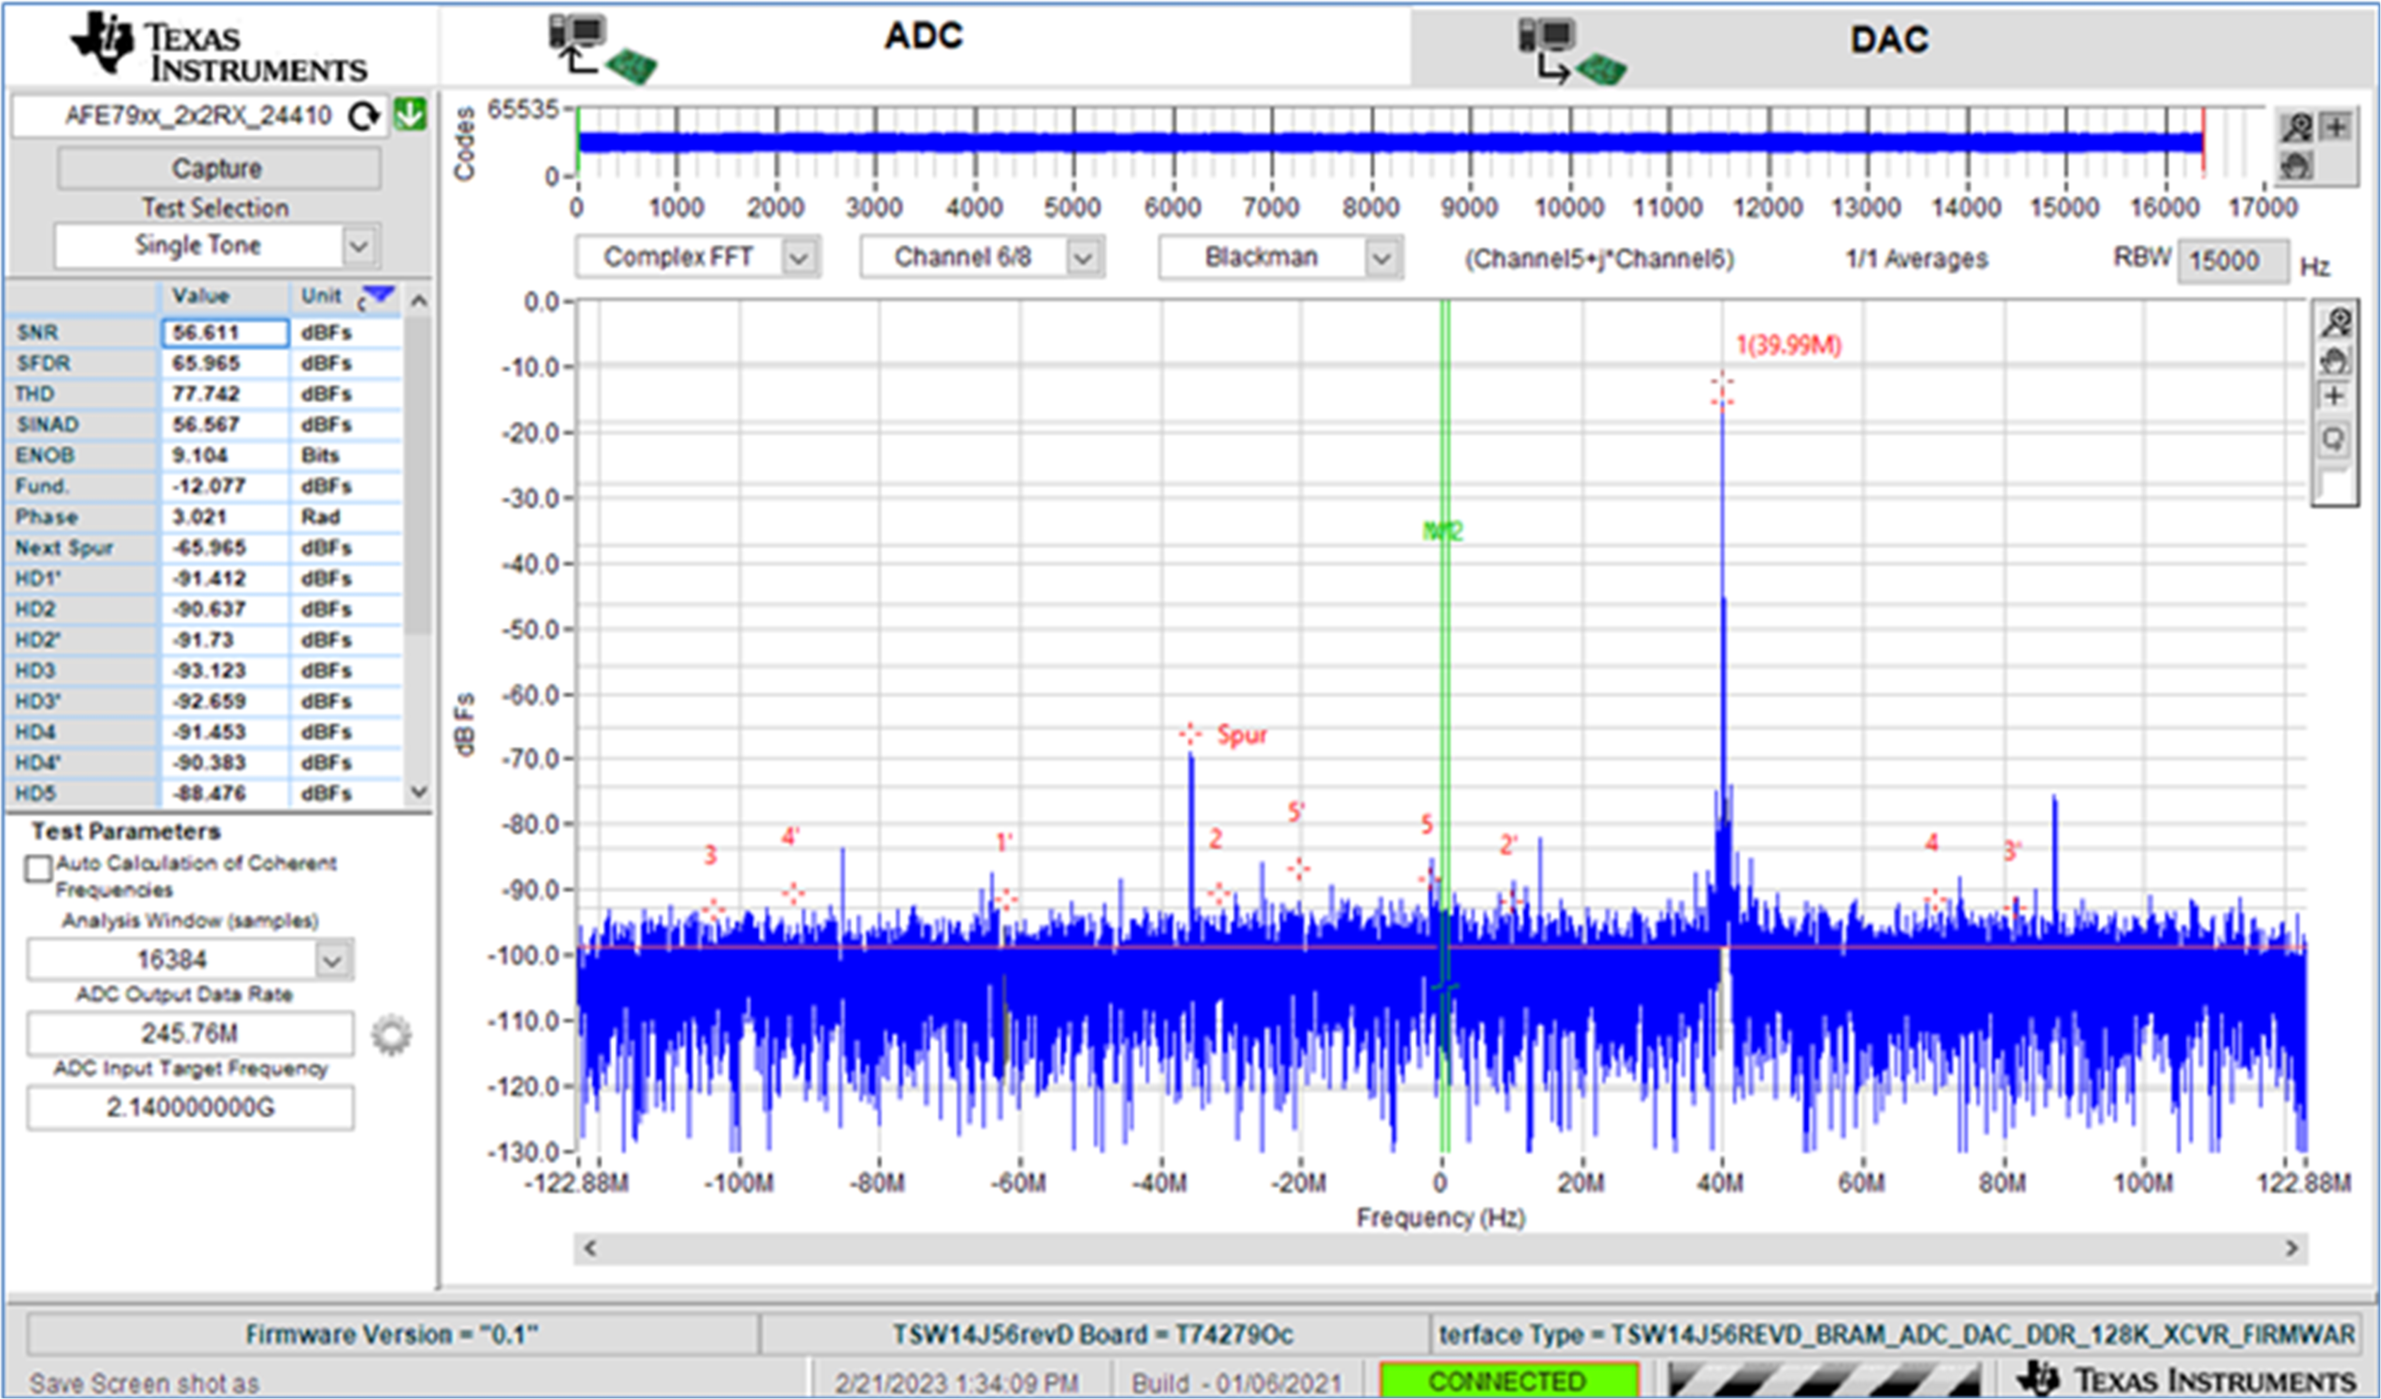This screenshot has height=1399, width=2381.
Task: Select the THD value cell 77.742
Action: pos(225,394)
